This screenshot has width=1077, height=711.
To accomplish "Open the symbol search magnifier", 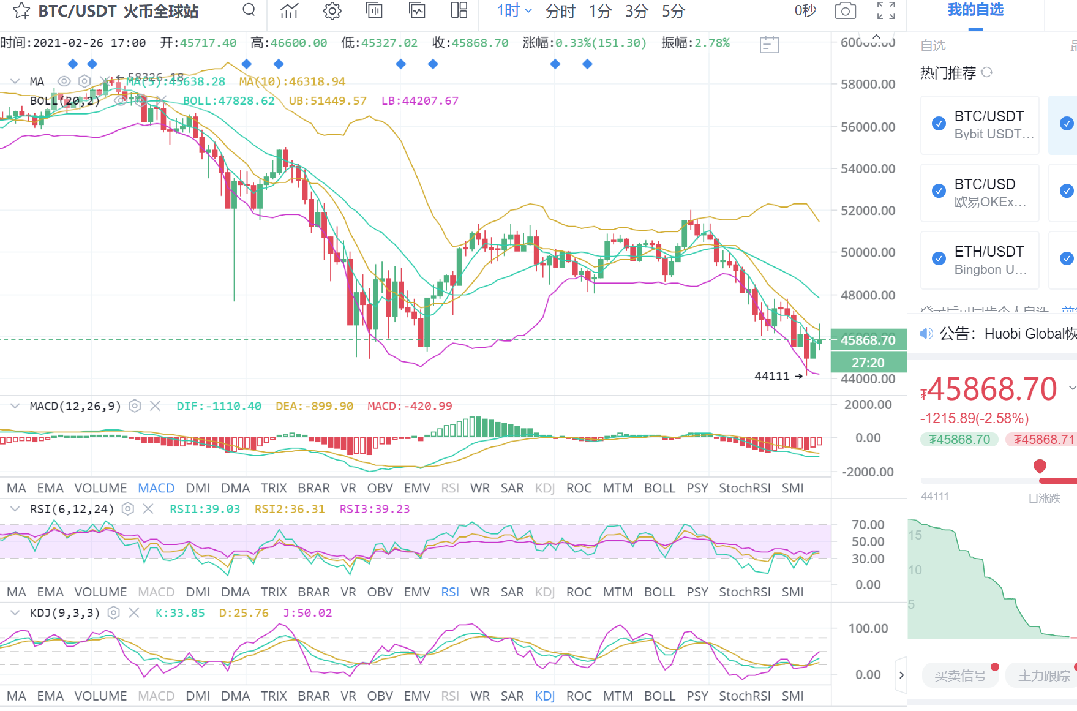I will pyautogui.click(x=249, y=10).
